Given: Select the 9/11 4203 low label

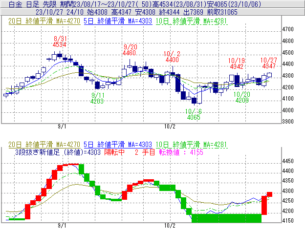Looking at the screenshot, I should (97, 98).
